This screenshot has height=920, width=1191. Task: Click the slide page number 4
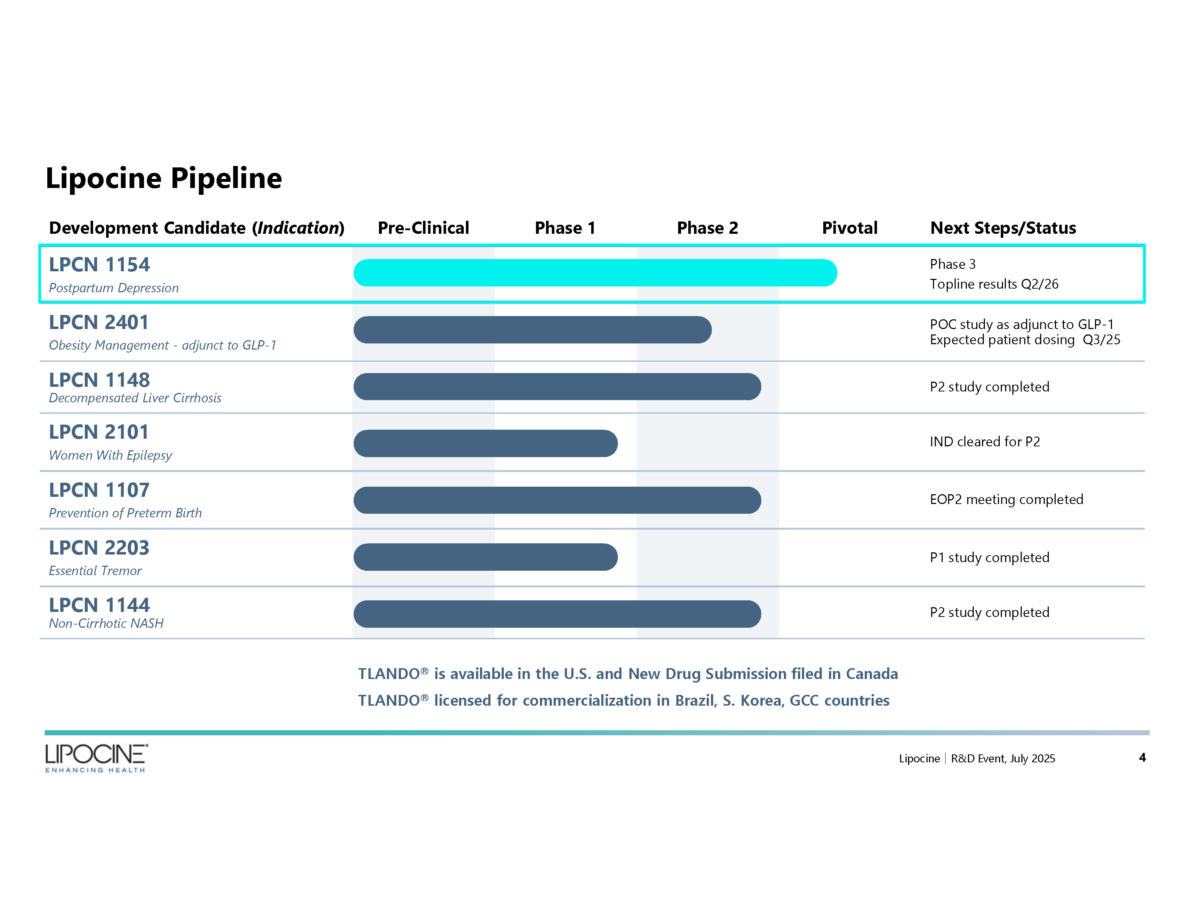point(1142,758)
